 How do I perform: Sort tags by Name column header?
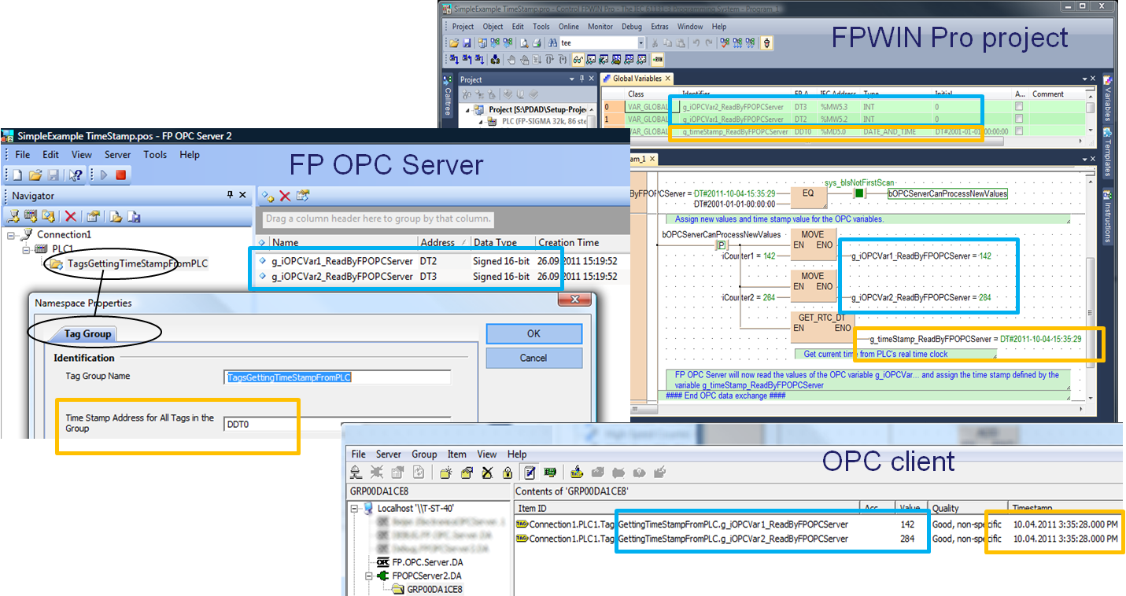tap(342, 242)
